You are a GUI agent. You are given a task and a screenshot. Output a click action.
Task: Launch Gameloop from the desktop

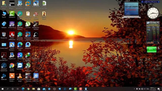click(28, 45)
